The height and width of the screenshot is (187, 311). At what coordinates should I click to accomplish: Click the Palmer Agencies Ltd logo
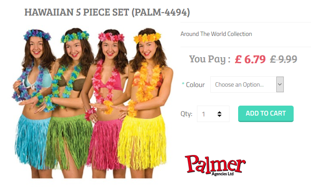pos(215,165)
